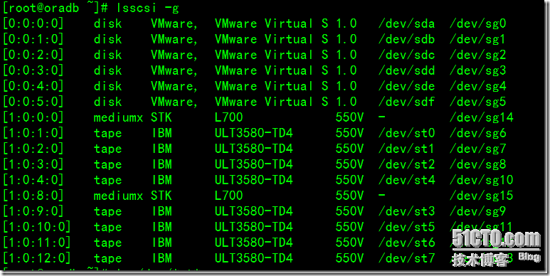
Task: Click the /dev/sg7 generic device
Action: coord(477,149)
